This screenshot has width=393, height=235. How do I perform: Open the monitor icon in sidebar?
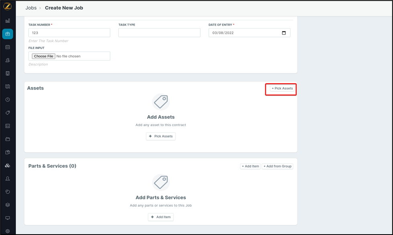[x=8, y=218]
